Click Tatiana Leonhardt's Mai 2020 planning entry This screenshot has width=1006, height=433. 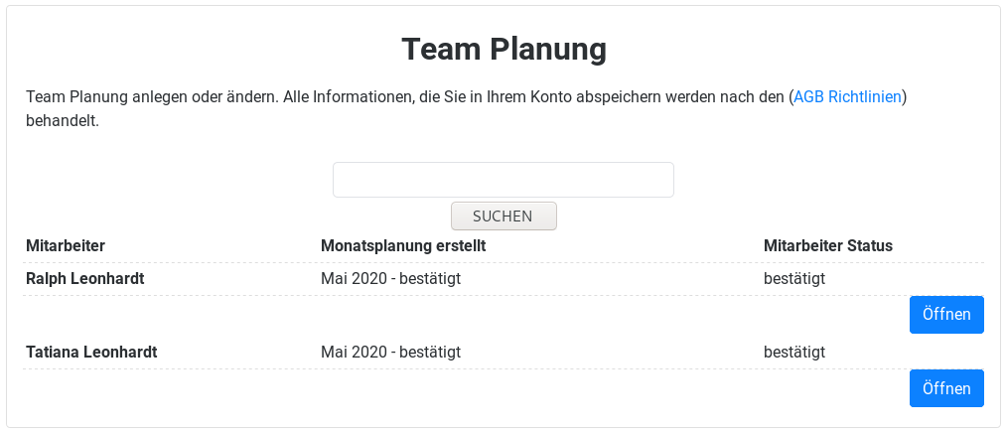click(x=390, y=352)
